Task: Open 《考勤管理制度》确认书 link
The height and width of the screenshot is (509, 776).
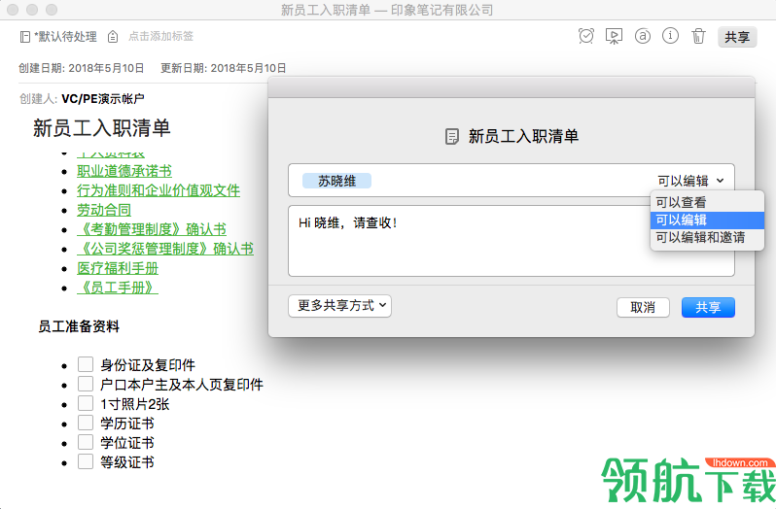Action: pyautogui.click(x=152, y=229)
